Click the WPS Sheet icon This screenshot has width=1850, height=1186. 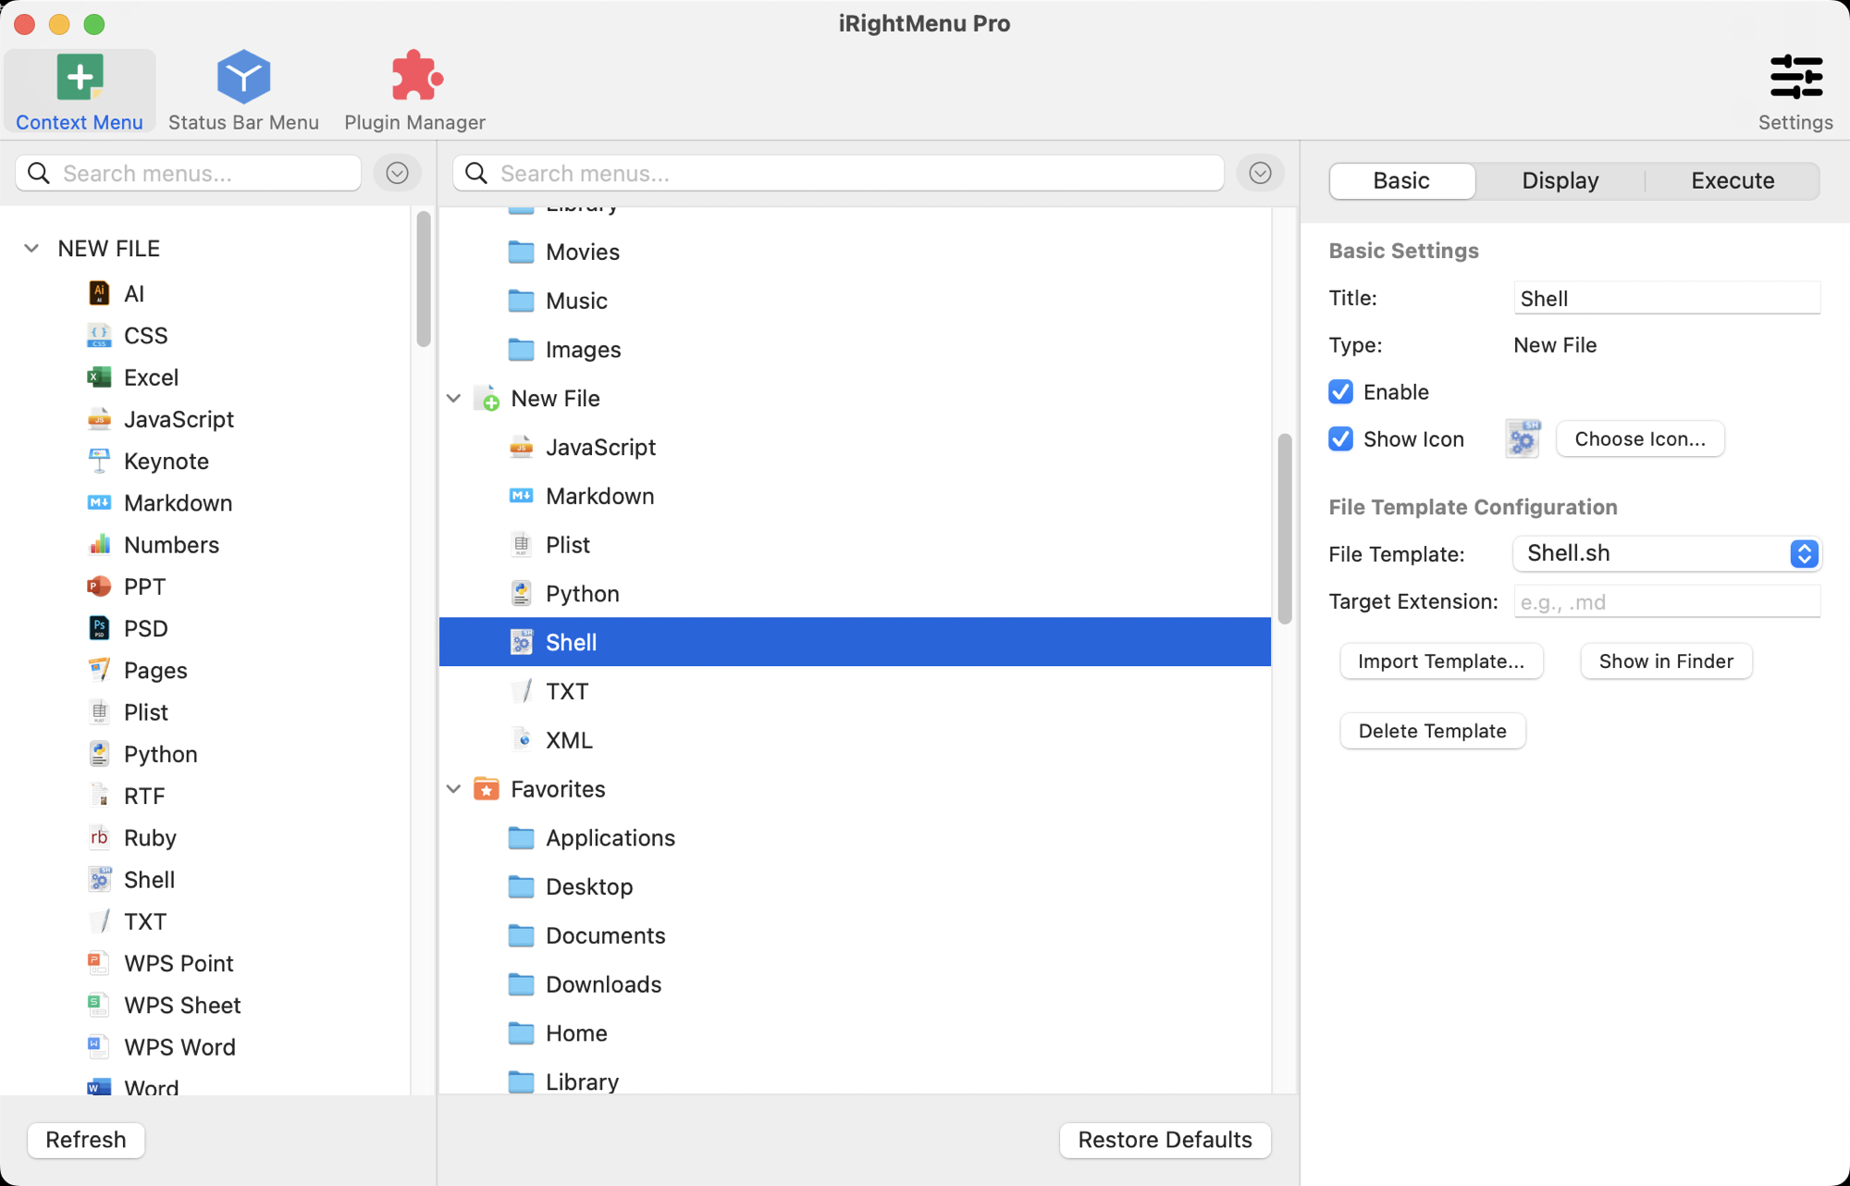pos(99,1005)
